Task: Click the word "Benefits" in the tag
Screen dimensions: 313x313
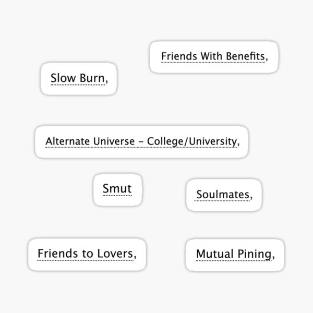Action: (245, 56)
